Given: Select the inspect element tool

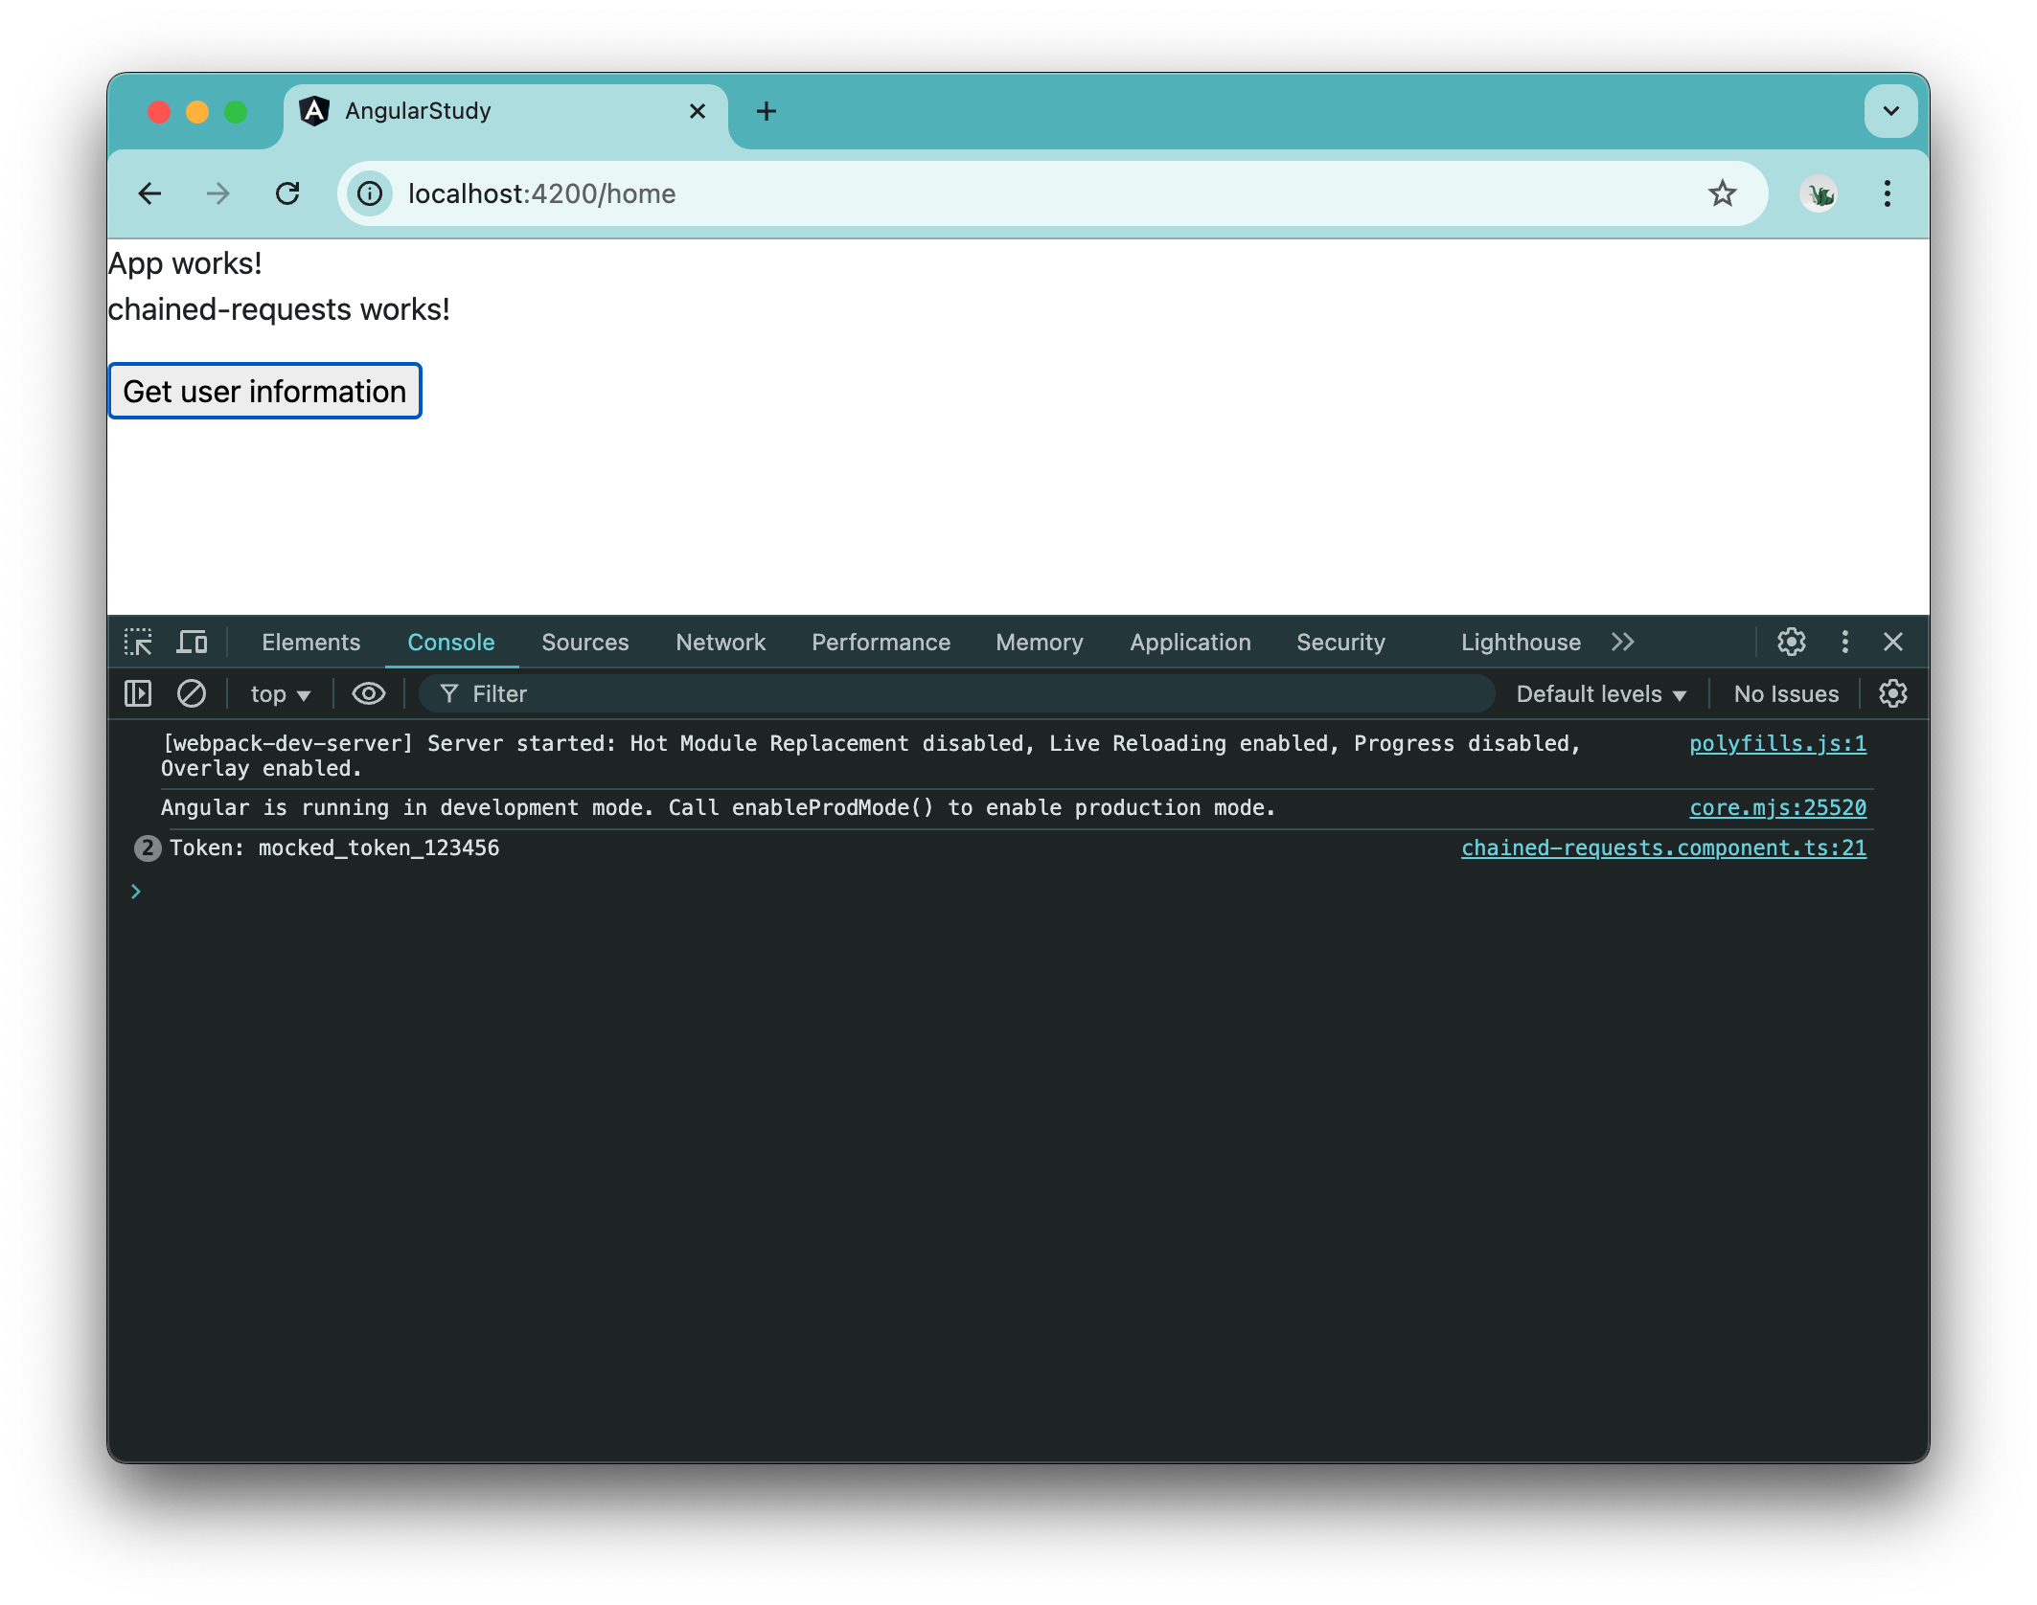Looking at the screenshot, I should [x=138, y=642].
